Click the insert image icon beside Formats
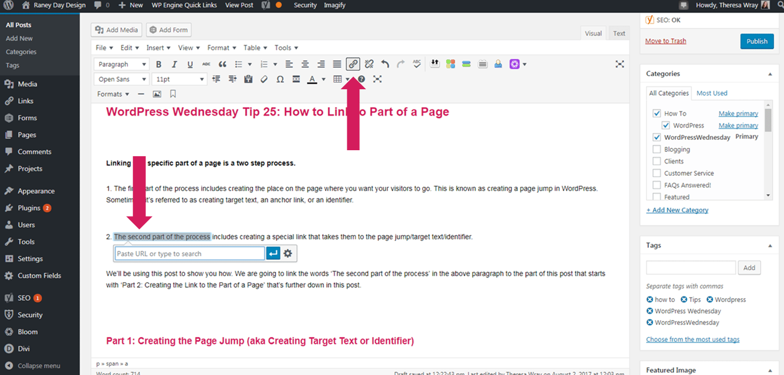The width and height of the screenshot is (784, 375). pos(157,94)
